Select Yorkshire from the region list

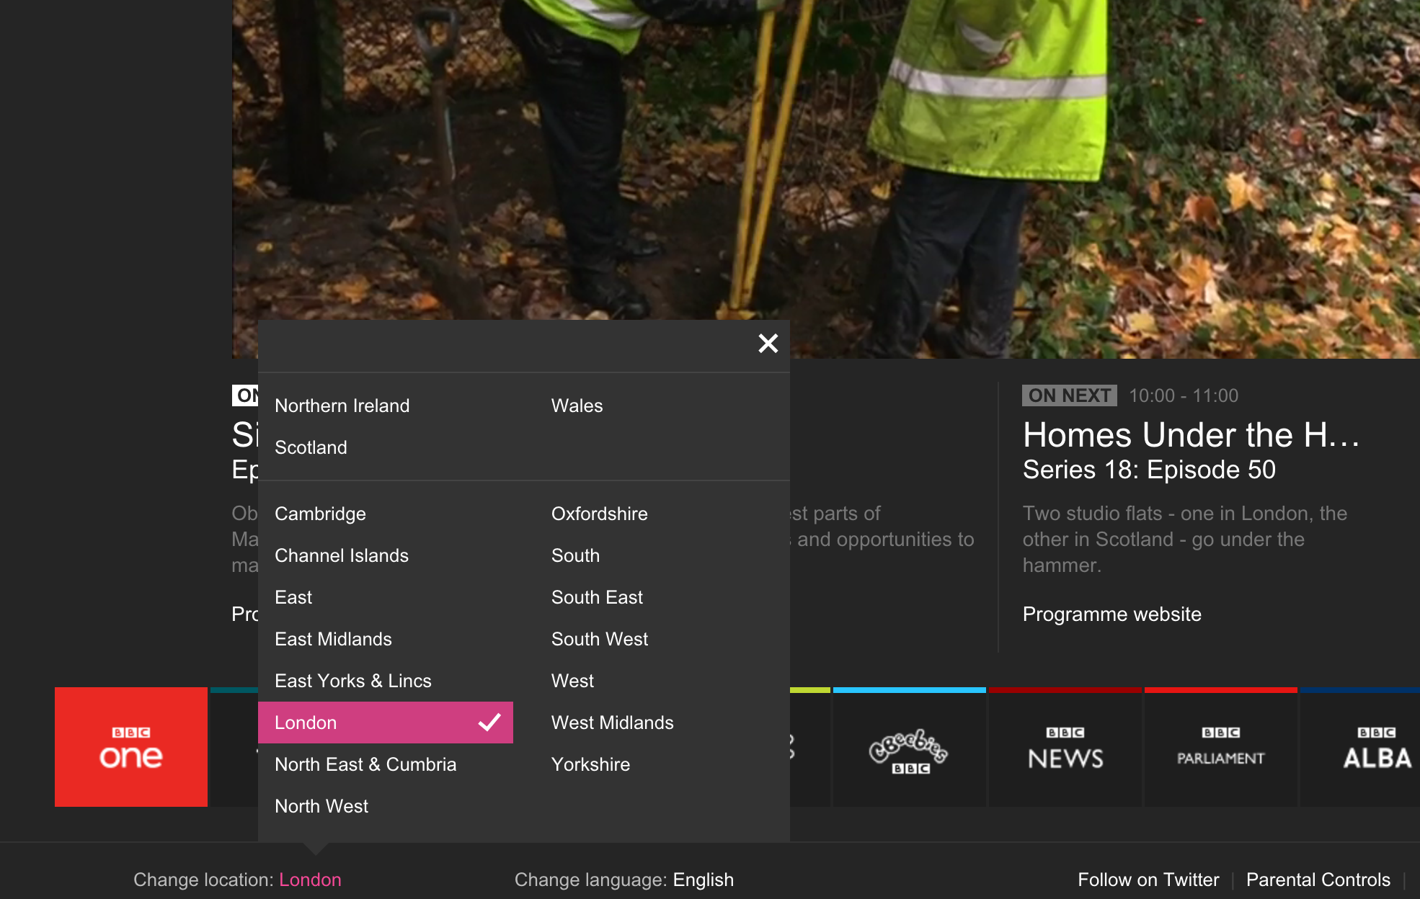point(590,764)
